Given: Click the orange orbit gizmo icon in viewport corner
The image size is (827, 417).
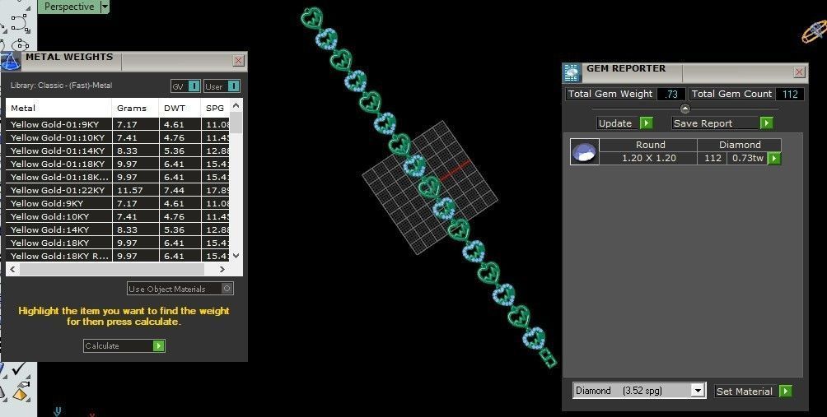Looking at the screenshot, I should (814, 32).
